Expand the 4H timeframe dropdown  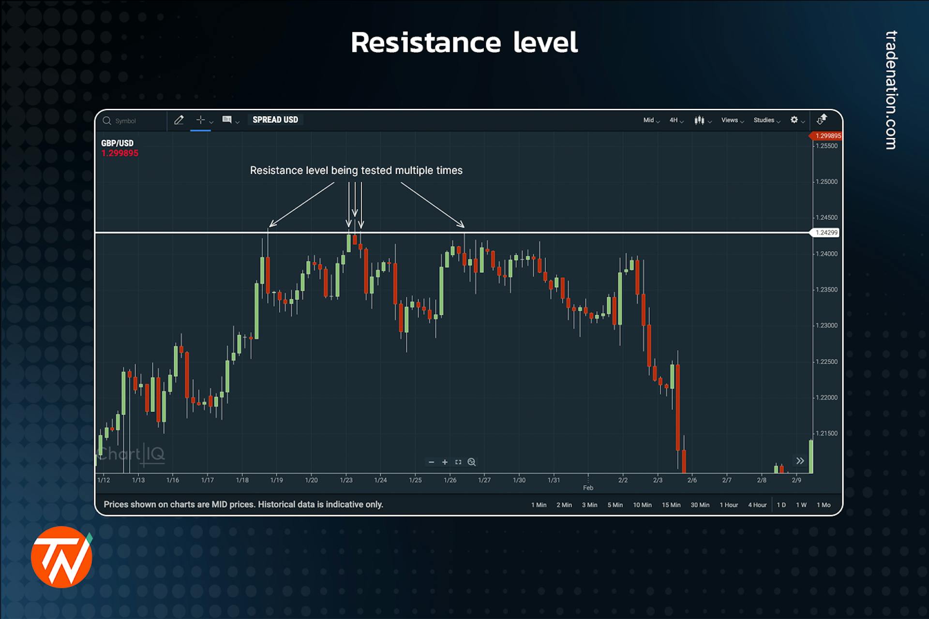click(673, 120)
